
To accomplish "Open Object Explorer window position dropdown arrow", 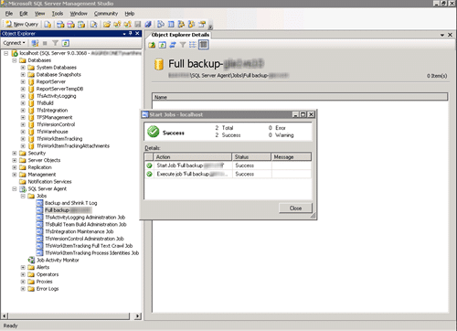I will point(124,34).
